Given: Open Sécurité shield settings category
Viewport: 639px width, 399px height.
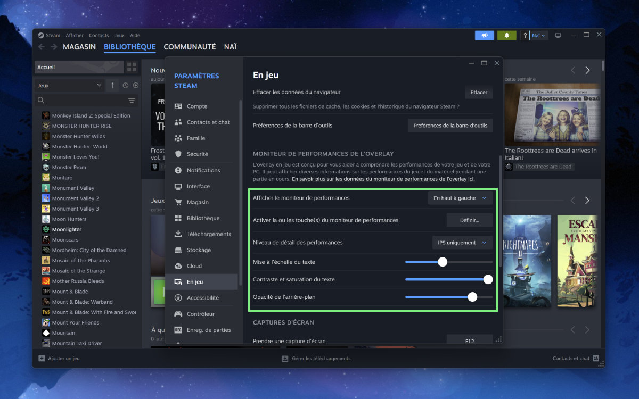Looking at the screenshot, I should point(201,154).
